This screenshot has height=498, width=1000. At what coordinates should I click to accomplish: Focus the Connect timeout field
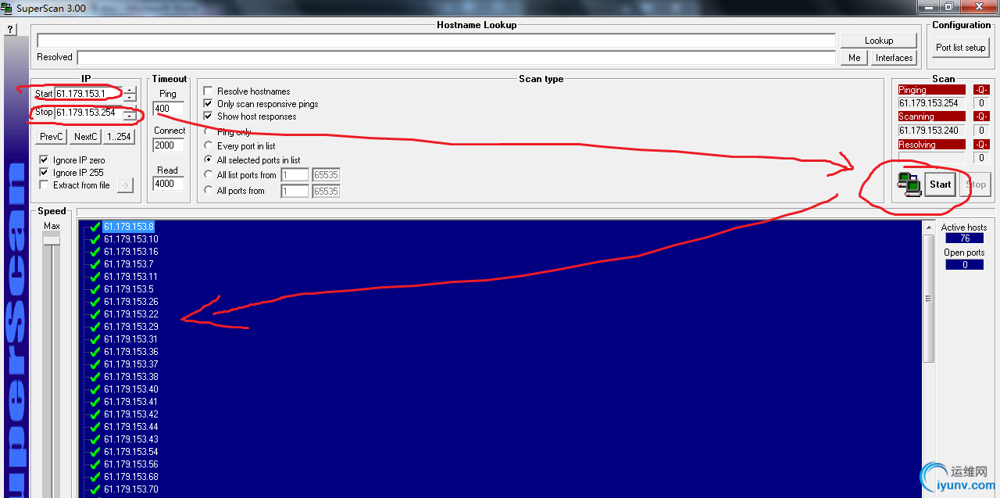(169, 145)
